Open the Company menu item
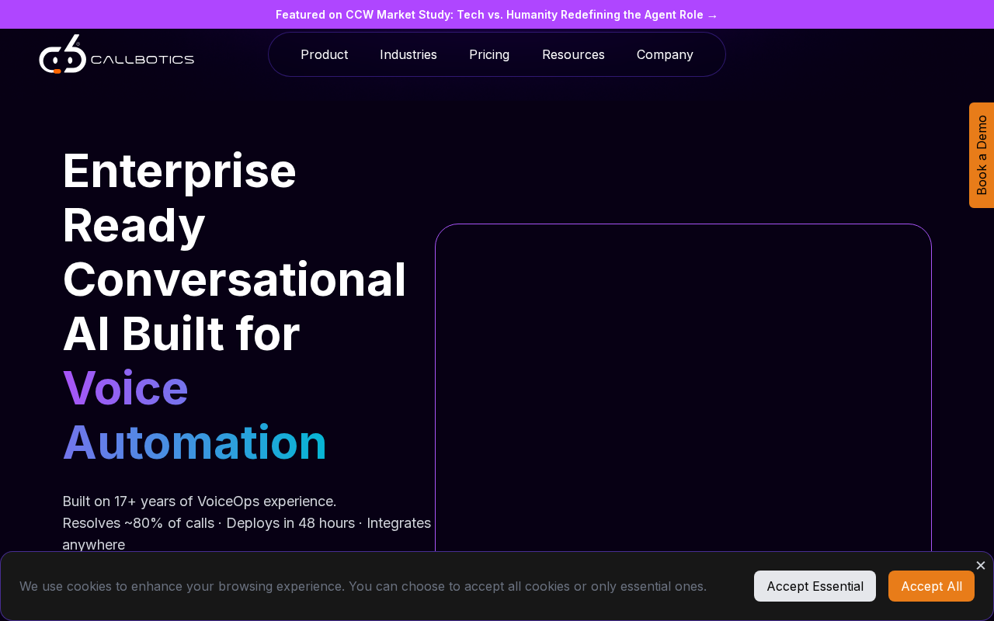The image size is (994, 621). (665, 54)
